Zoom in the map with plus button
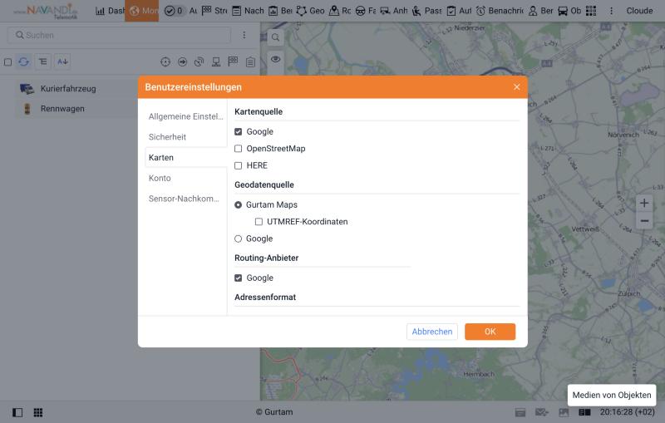The width and height of the screenshot is (665, 423). [x=643, y=203]
